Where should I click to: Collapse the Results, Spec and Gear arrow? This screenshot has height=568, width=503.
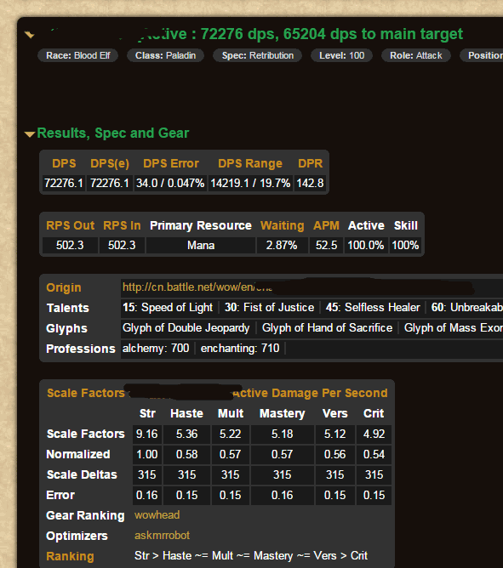[x=30, y=134]
